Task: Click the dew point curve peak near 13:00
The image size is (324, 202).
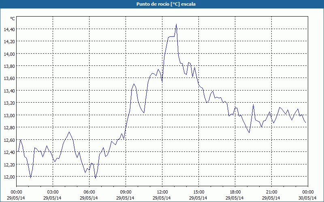Action: pos(176,24)
